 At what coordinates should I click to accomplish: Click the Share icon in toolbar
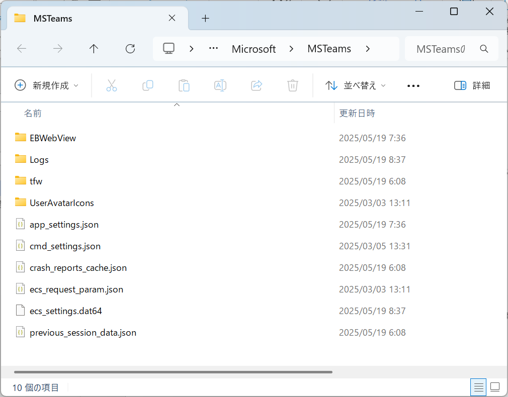tap(257, 85)
